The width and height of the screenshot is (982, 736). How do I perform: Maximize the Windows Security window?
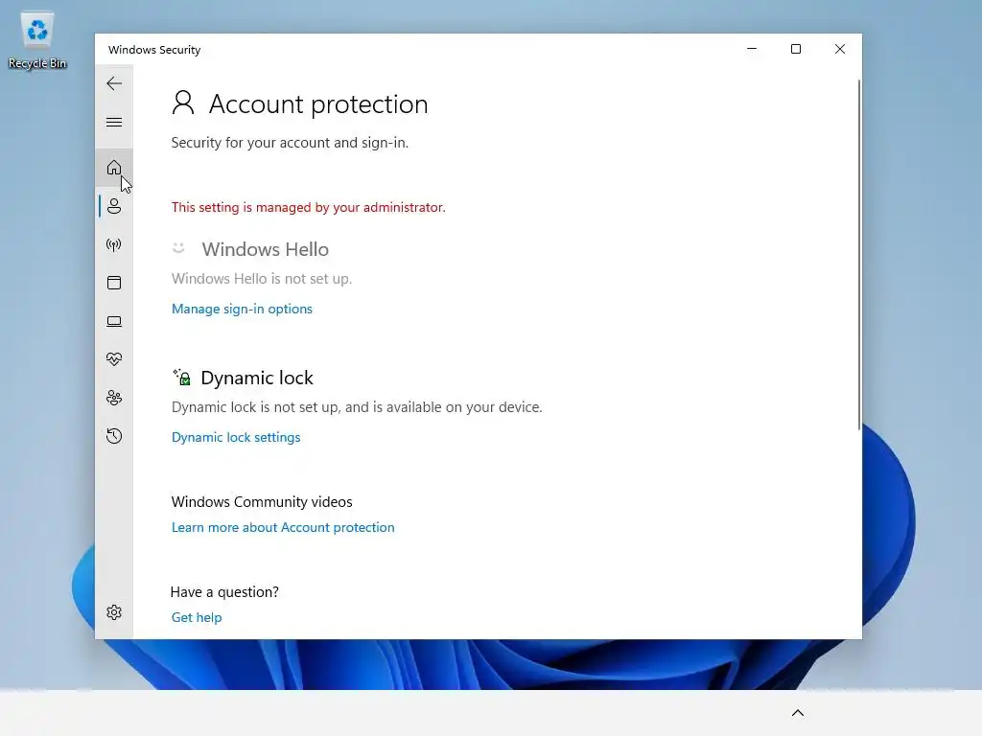point(795,49)
